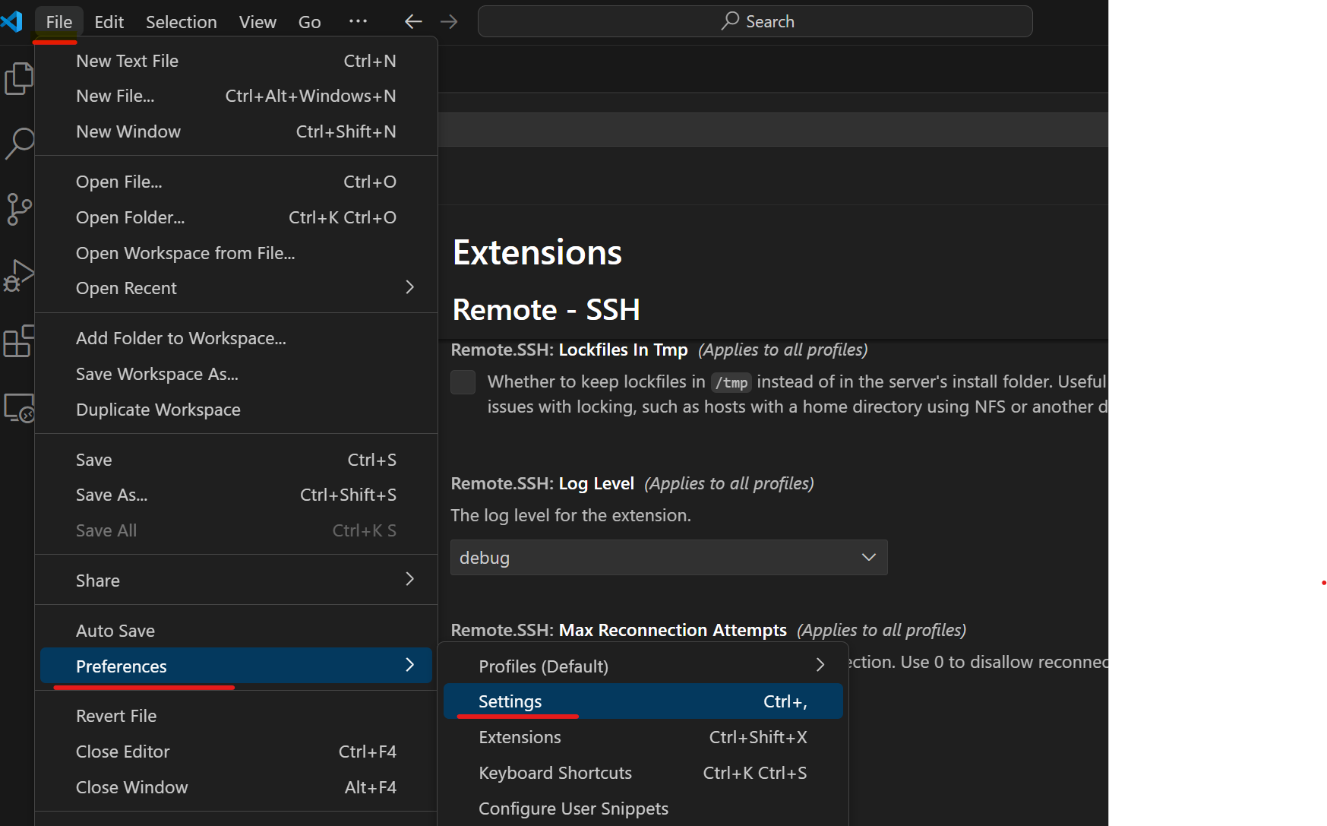This screenshot has width=1327, height=826.
Task: Click the top Search box
Action: [755, 21]
